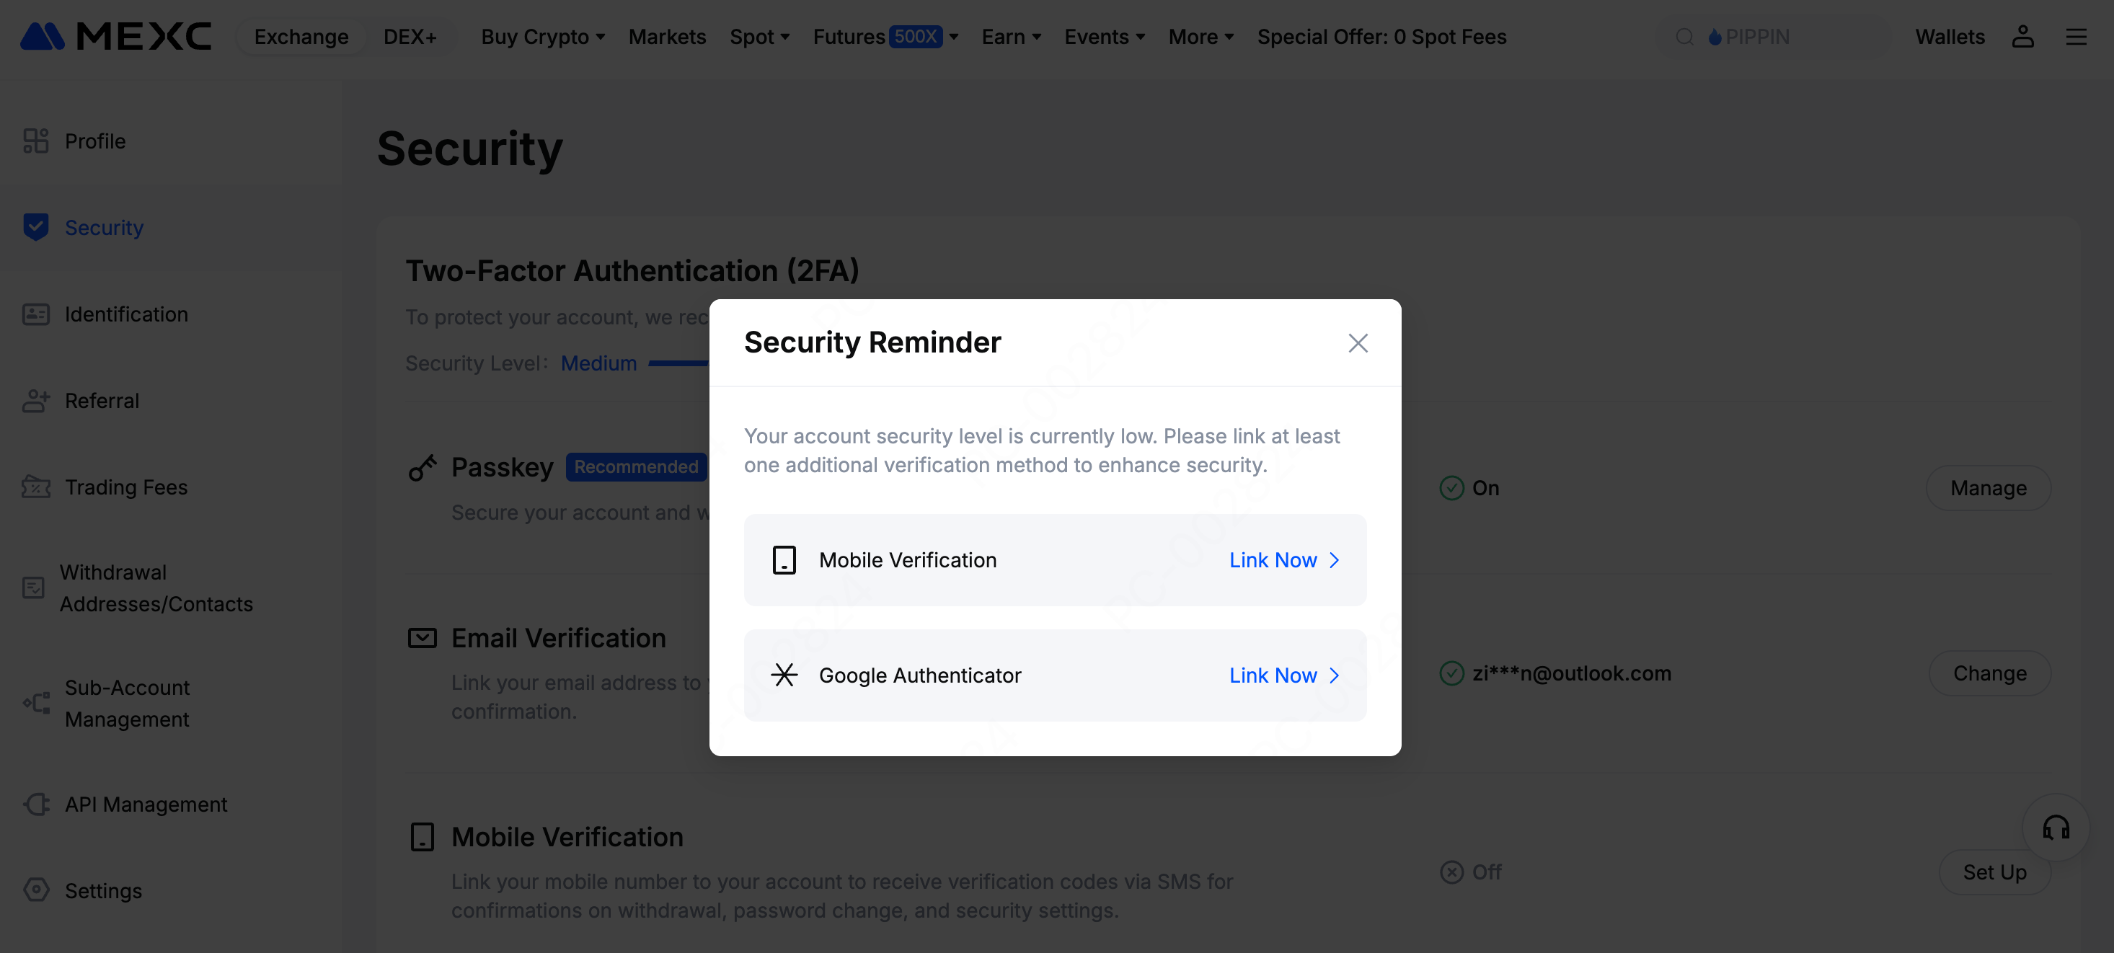Click the PIPPIN search field
The image size is (2114, 953).
click(1797, 37)
